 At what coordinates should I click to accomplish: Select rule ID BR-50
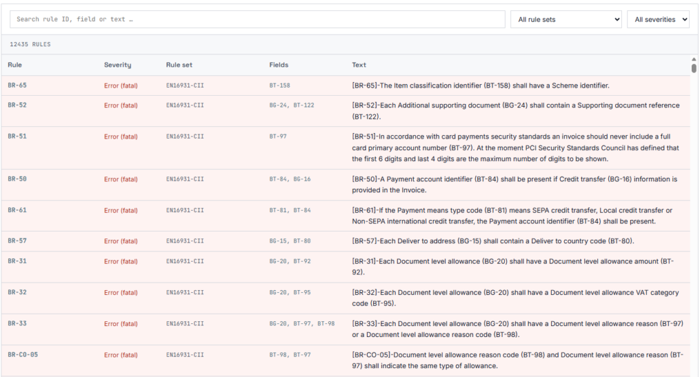pos(17,179)
